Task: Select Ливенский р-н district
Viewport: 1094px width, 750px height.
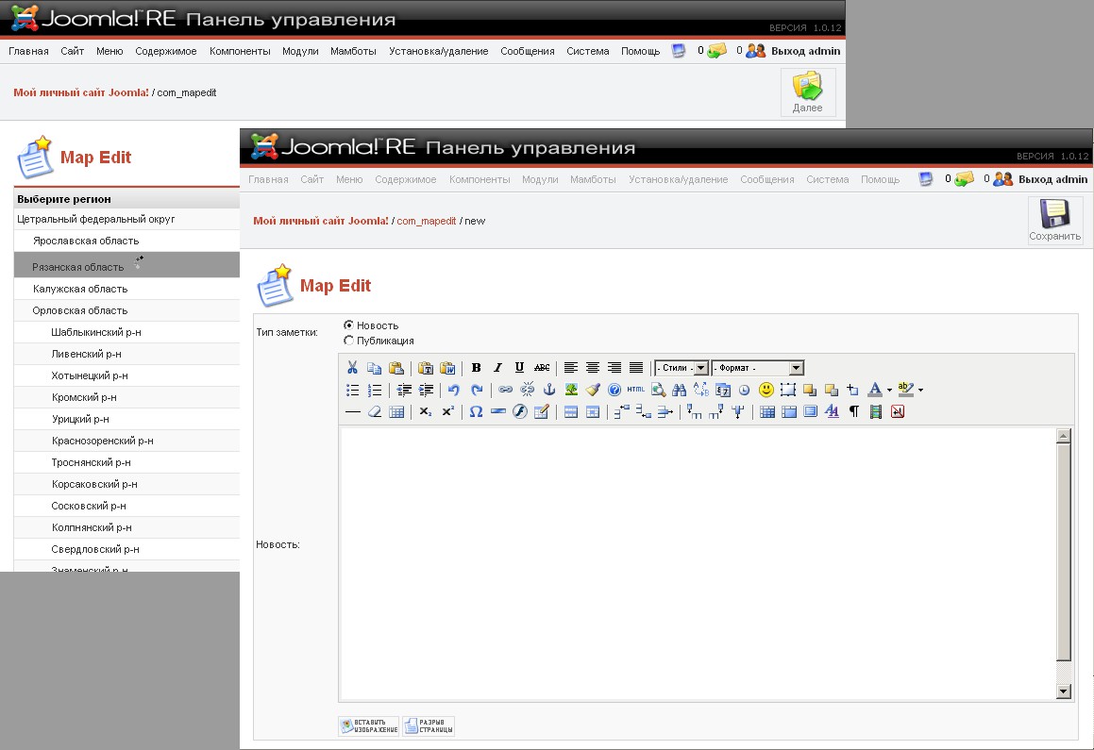Action: 87,354
